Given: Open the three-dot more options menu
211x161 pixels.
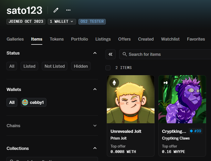Looking at the screenshot, I should (x=68, y=10).
